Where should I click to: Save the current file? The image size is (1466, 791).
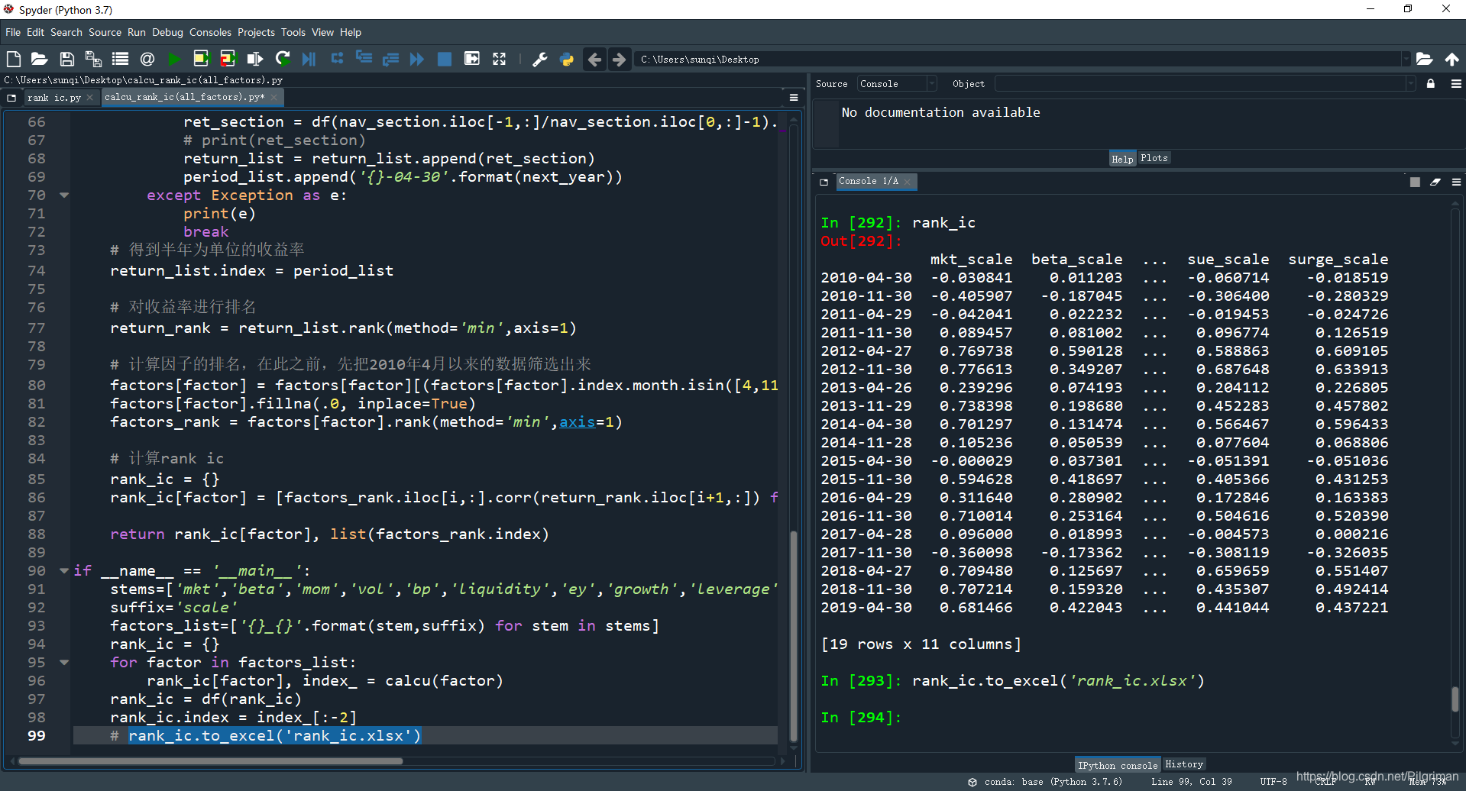[x=67, y=59]
